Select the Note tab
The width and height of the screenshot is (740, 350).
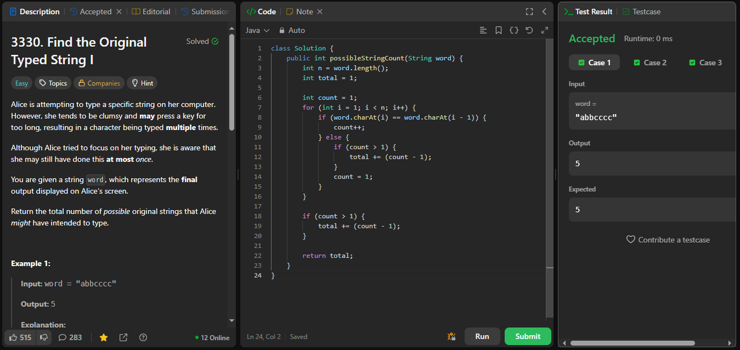click(x=298, y=12)
